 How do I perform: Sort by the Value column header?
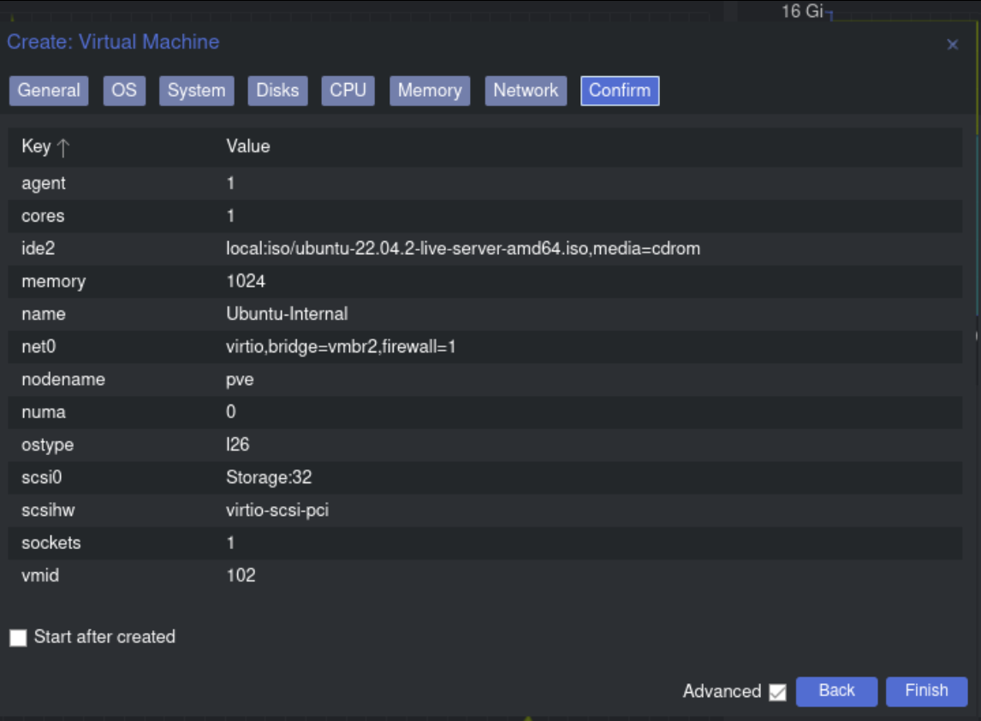pos(248,146)
